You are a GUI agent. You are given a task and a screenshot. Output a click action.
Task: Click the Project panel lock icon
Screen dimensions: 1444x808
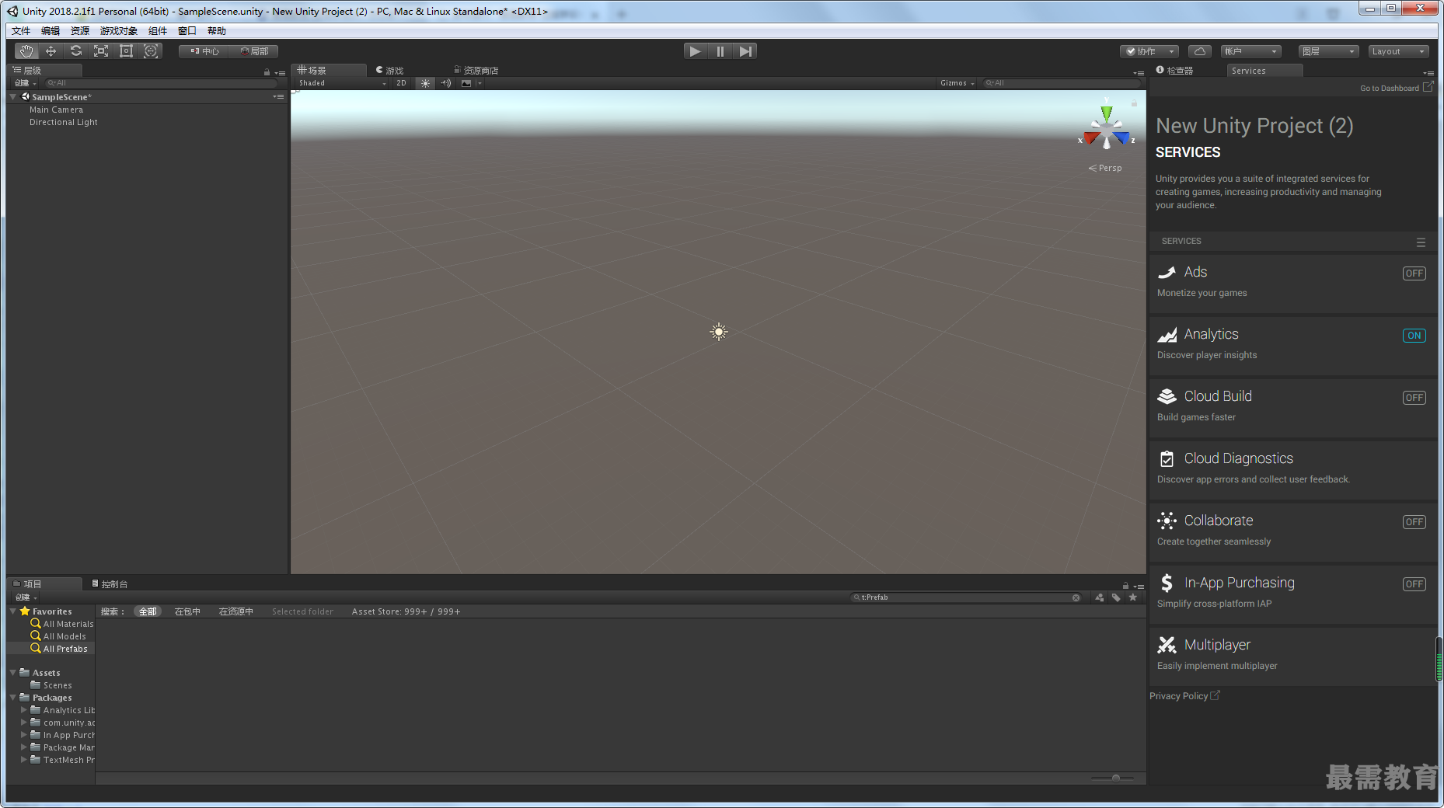click(x=1125, y=585)
